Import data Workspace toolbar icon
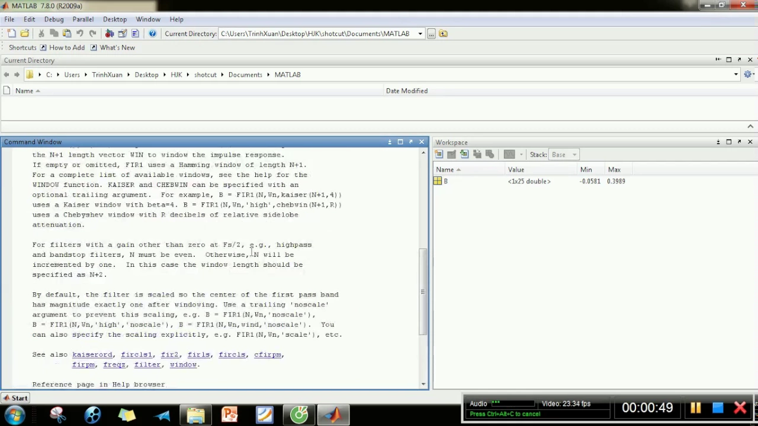 click(x=464, y=154)
